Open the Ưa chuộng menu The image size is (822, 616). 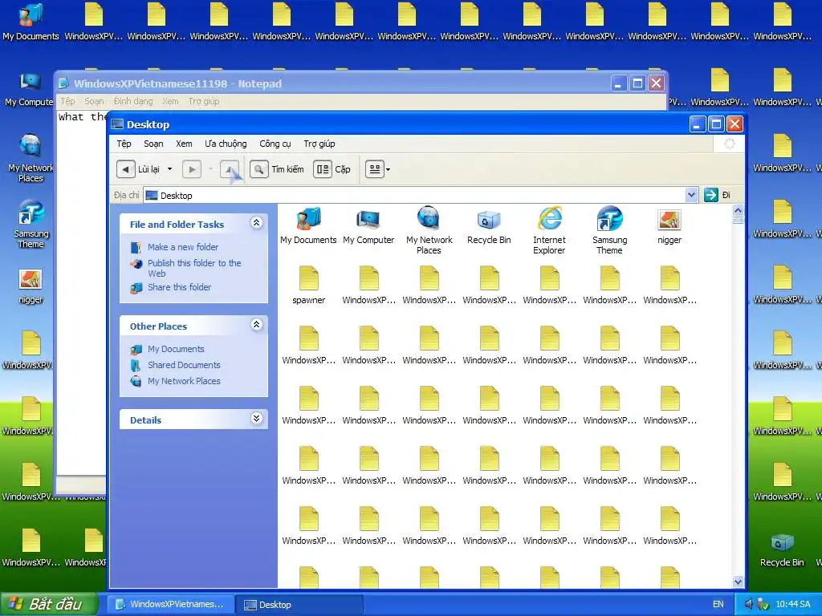[x=226, y=144]
